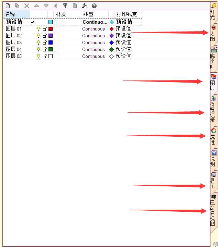Open the hammer tools icon
The width and height of the screenshot is (218, 247).
[85, 6]
